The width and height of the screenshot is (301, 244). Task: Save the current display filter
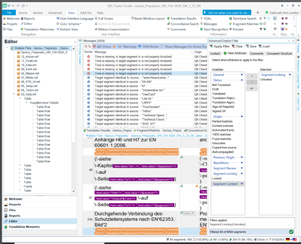pos(251,46)
